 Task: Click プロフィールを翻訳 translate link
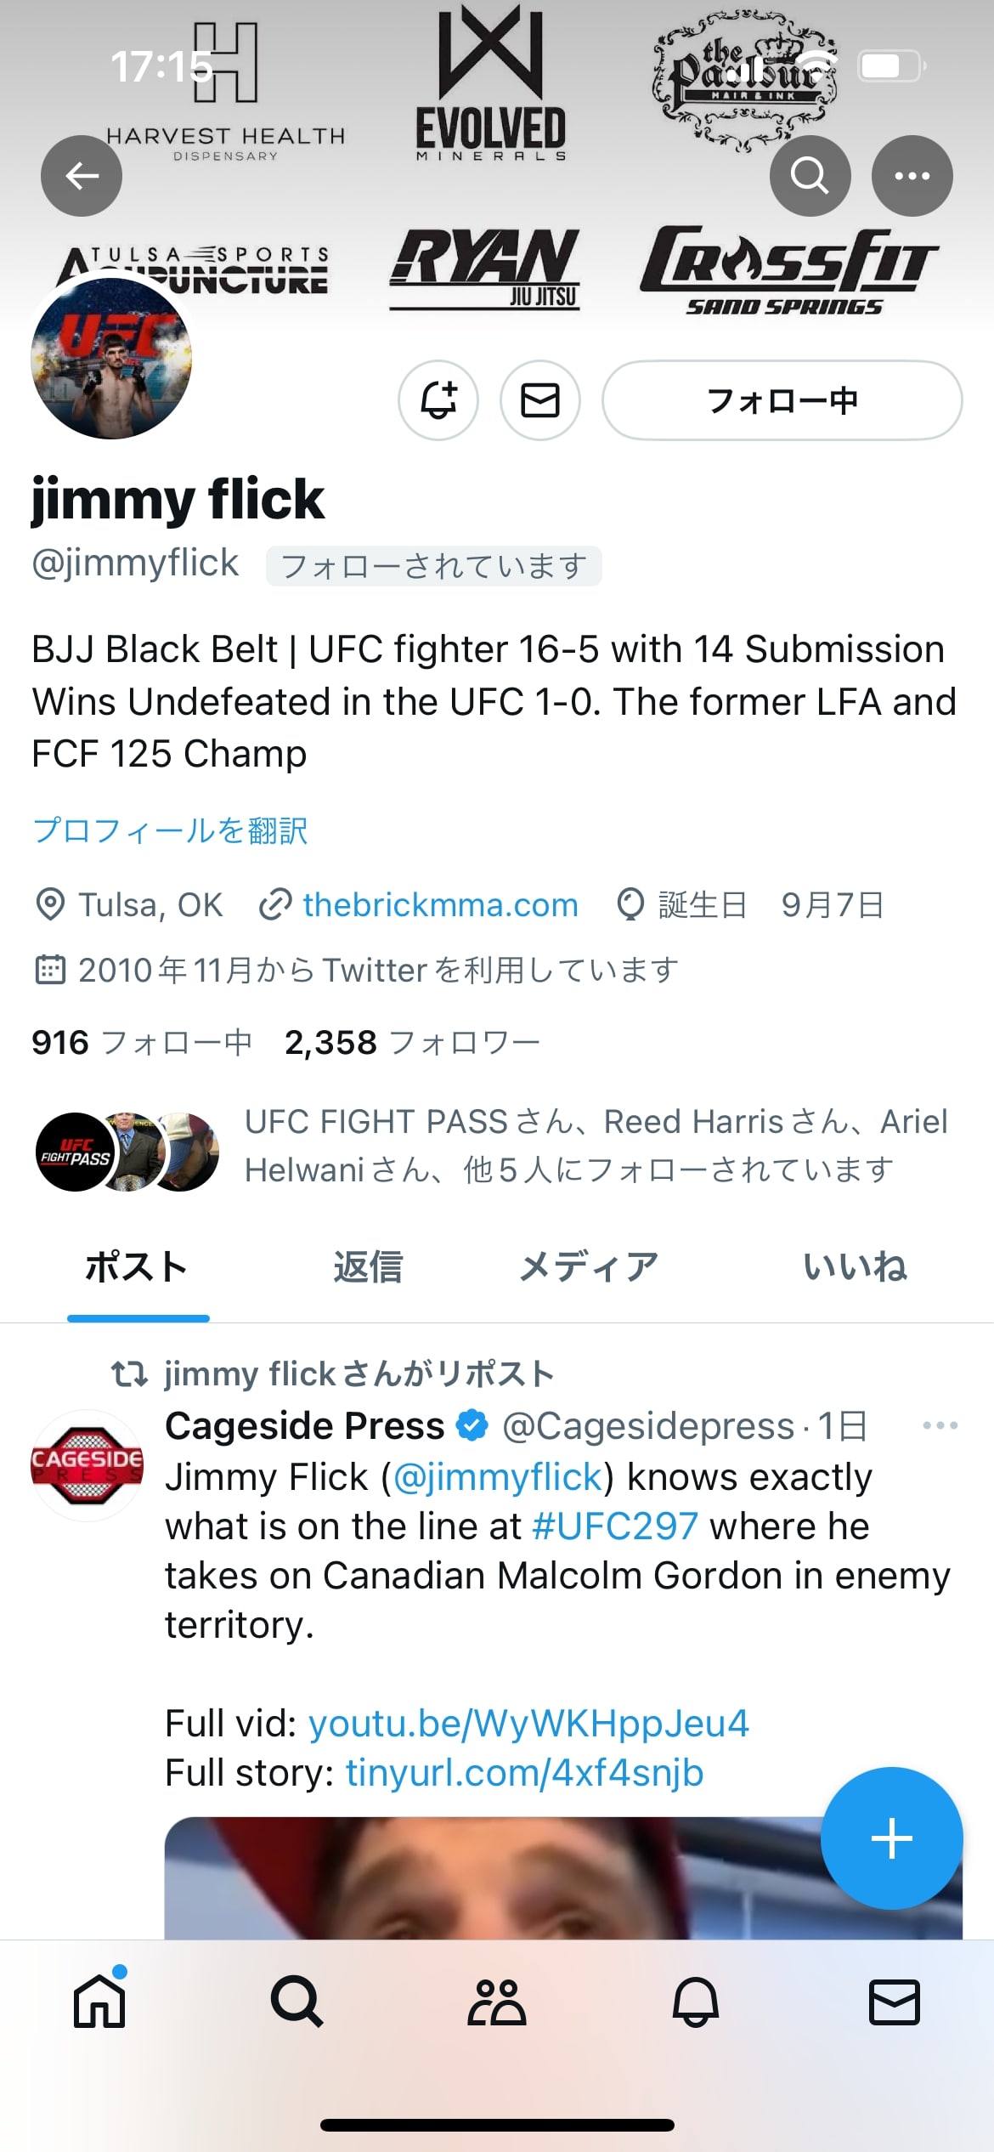tap(170, 830)
